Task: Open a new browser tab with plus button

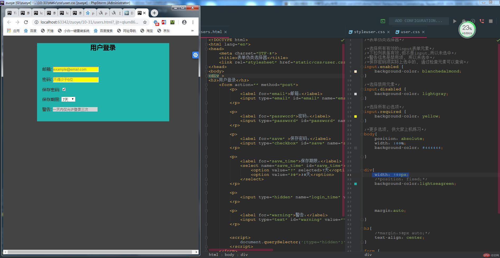Action: click(154, 13)
